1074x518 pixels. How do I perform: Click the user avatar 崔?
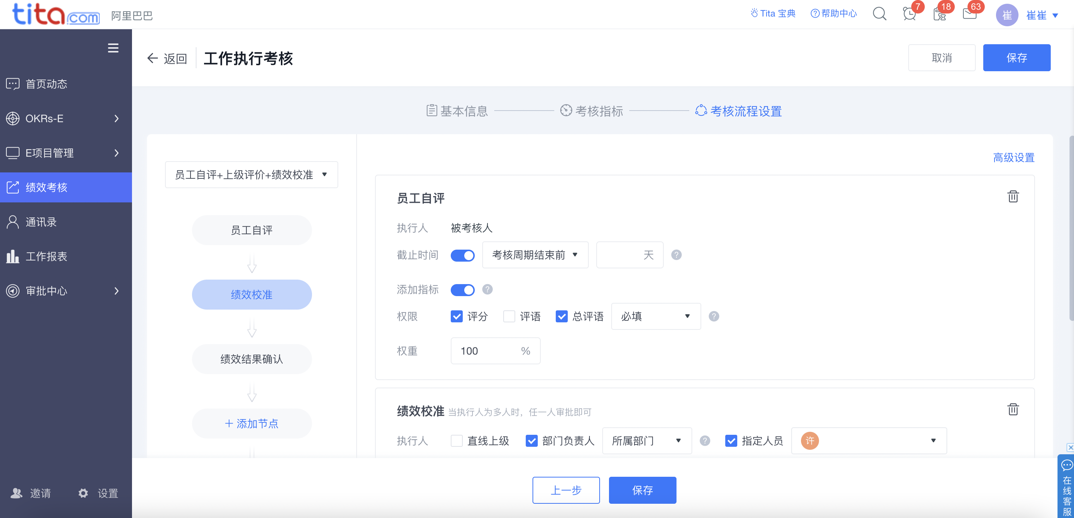pos(1007,15)
